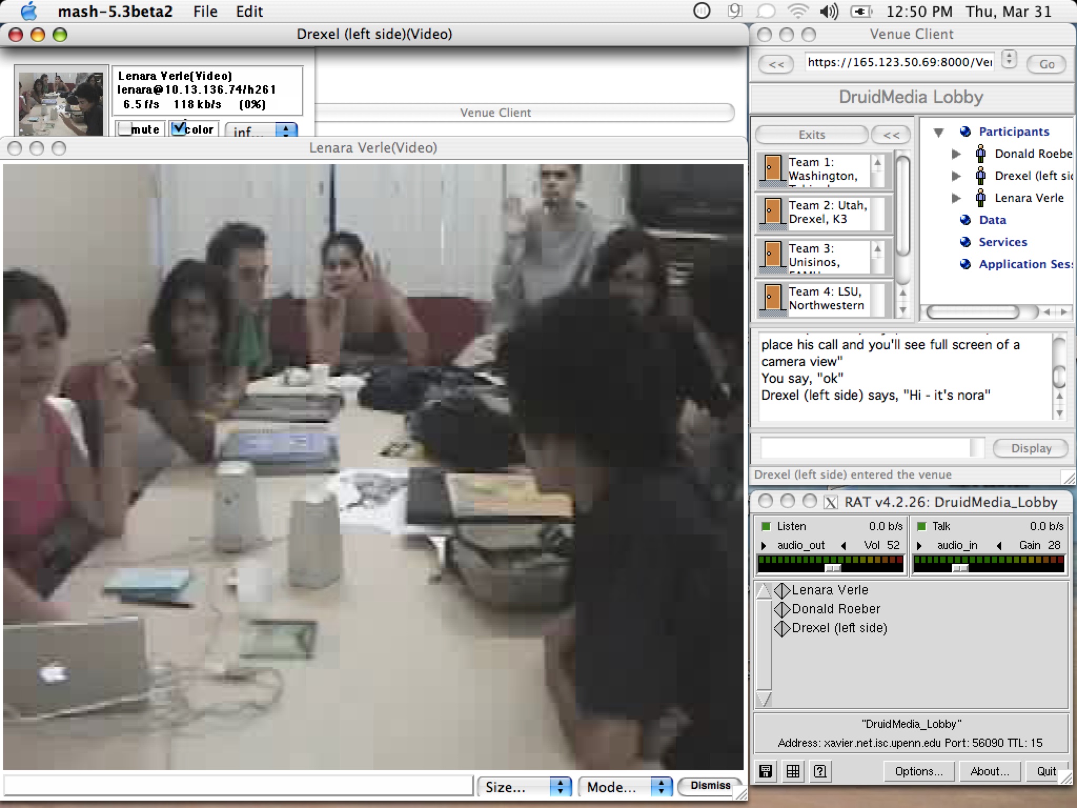Viewport: 1077px width, 808px height.
Task: Collapse the Participants tree node
Action: tap(939, 132)
